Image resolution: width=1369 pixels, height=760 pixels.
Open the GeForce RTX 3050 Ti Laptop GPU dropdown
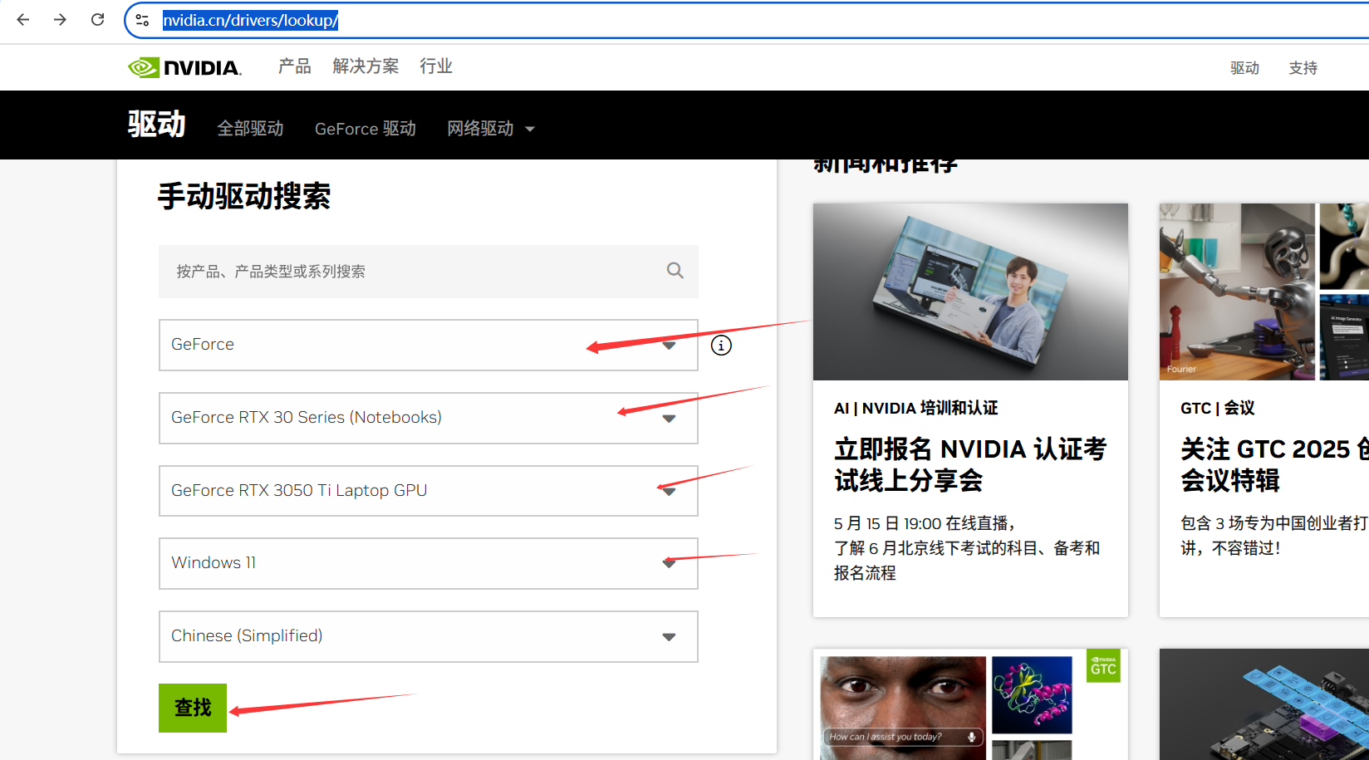(428, 491)
